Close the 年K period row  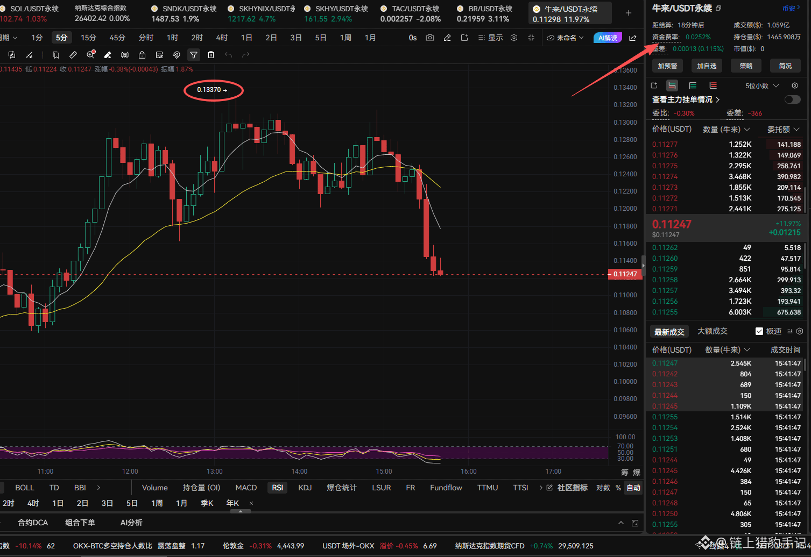(x=251, y=503)
